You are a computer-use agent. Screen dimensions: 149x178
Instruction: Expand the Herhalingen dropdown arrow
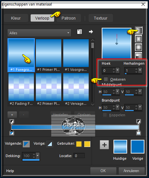(140, 70)
